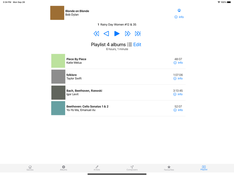Tap the Wi-Fi status icon
Screen dimensions: 234x176
pyautogui.click(x=219, y=2)
